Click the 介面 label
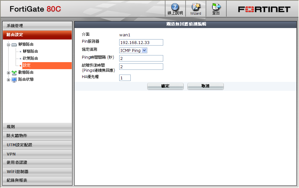 (x=86, y=34)
